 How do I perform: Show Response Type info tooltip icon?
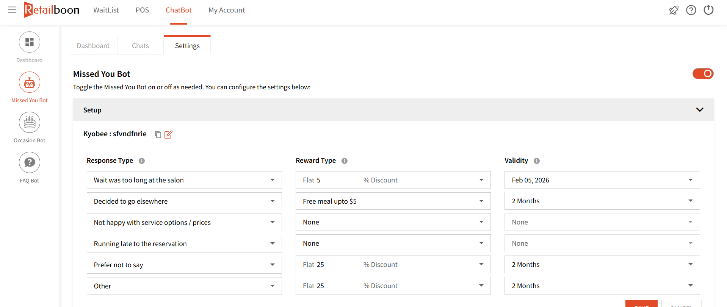pyautogui.click(x=142, y=161)
